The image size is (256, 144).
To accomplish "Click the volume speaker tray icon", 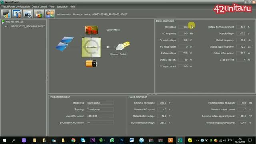I will tap(225, 140).
